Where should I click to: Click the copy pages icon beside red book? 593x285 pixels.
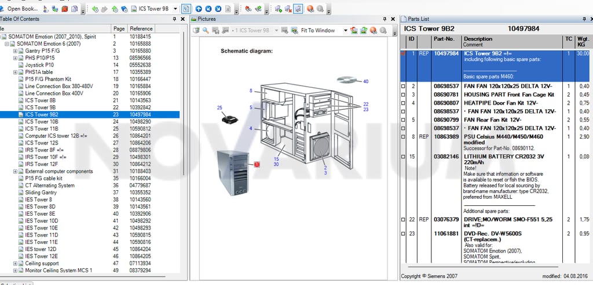click(75, 9)
